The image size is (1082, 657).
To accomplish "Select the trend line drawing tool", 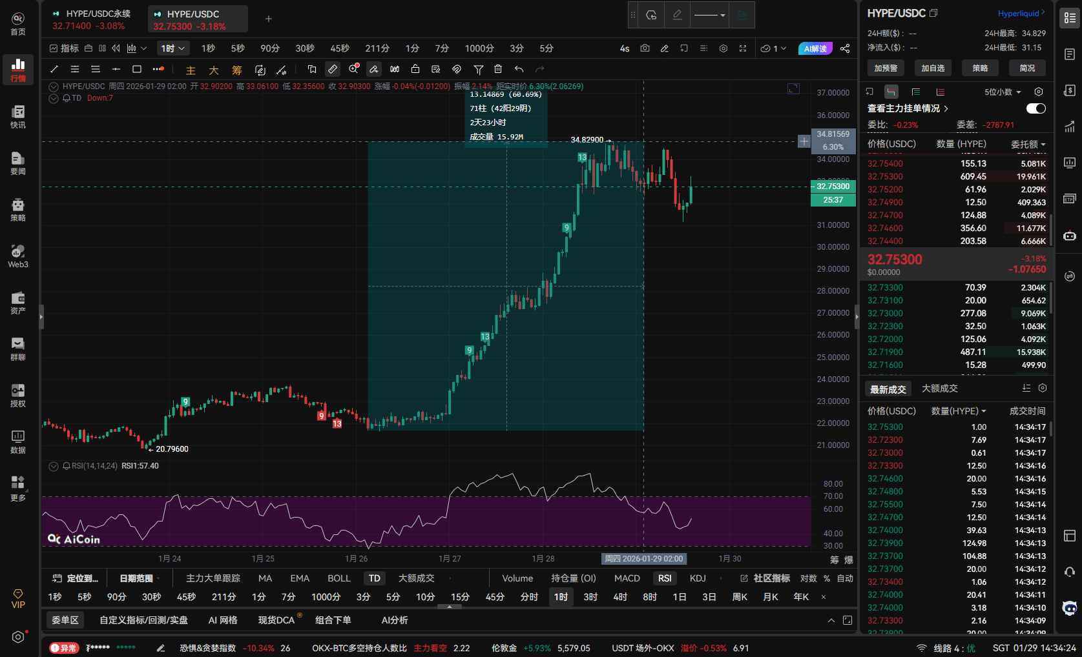I will (x=54, y=69).
